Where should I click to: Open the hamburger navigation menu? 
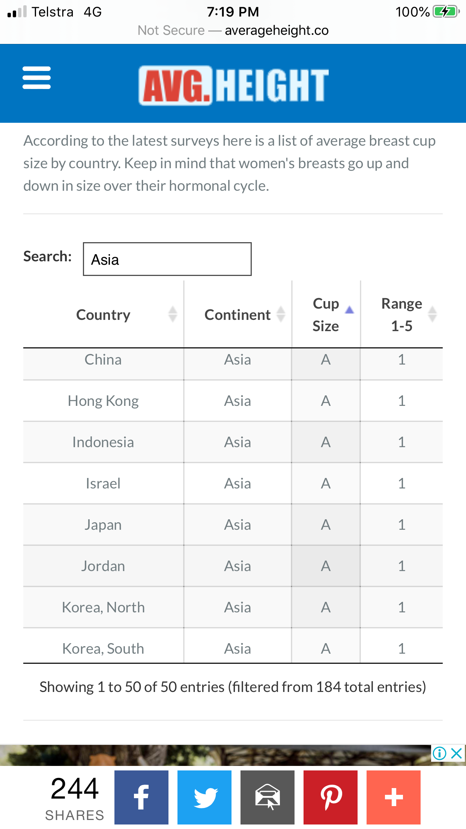point(36,78)
